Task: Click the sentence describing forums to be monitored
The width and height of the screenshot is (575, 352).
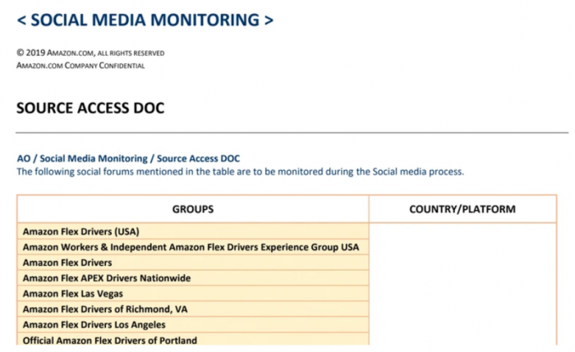Action: tap(241, 172)
